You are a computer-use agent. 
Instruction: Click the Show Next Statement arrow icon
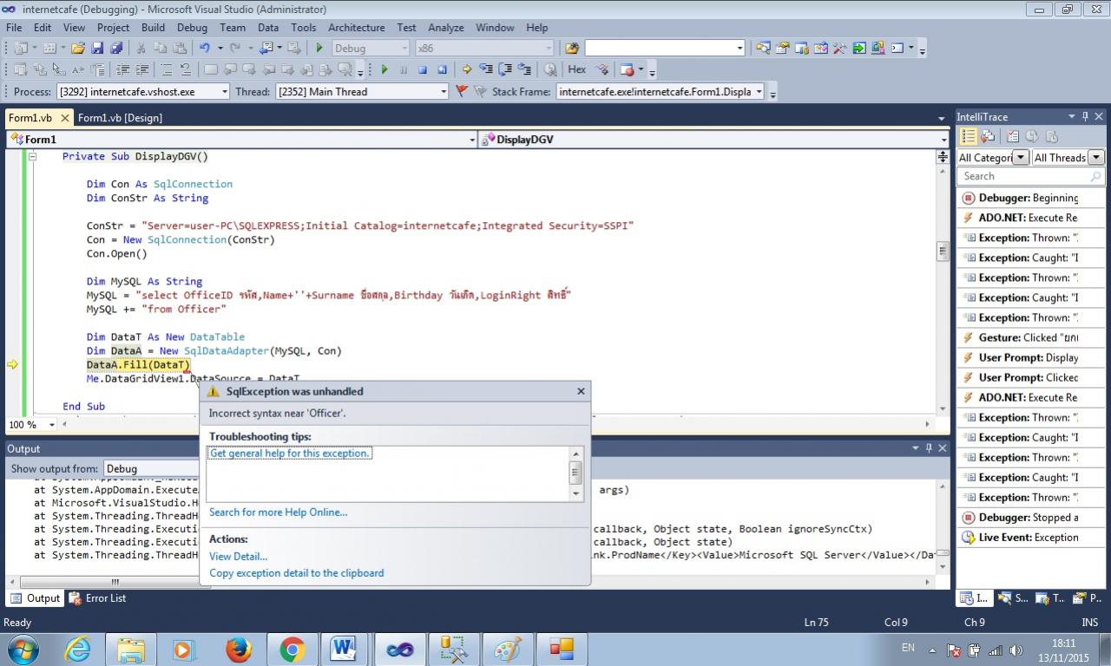click(x=467, y=69)
